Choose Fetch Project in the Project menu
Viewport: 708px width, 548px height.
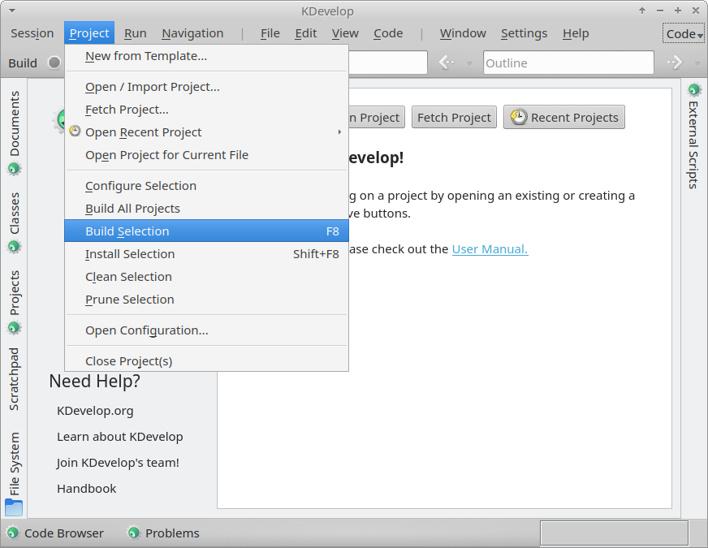207,110
